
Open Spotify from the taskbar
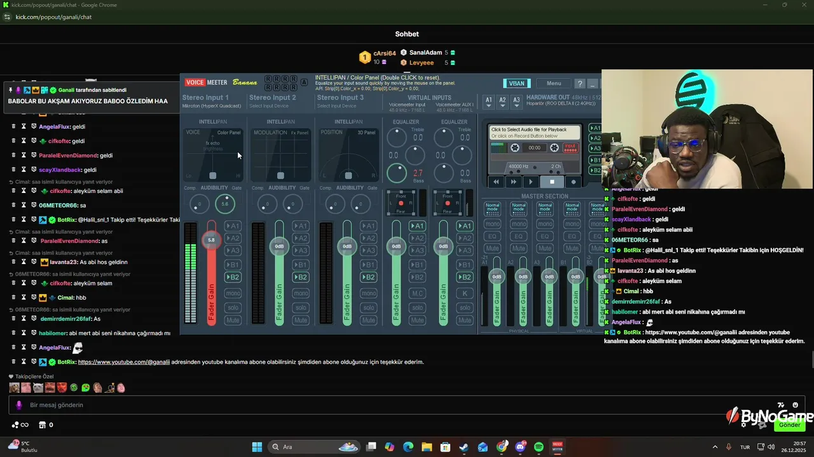pos(539,447)
